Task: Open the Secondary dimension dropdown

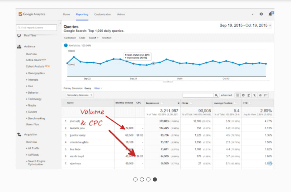Action: pos(80,95)
